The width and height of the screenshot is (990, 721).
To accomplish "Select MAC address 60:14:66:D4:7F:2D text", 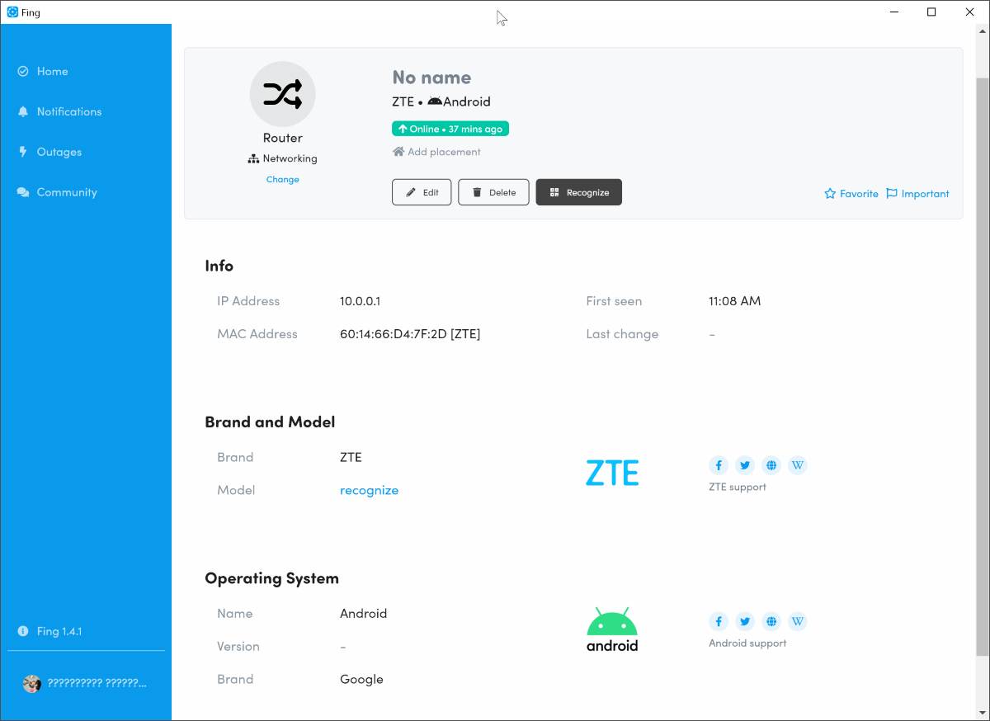I will pos(394,334).
